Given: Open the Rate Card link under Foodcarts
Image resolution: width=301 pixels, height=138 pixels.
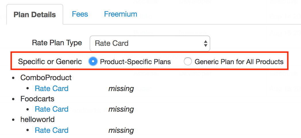Looking at the screenshot, I should pos(51,109).
